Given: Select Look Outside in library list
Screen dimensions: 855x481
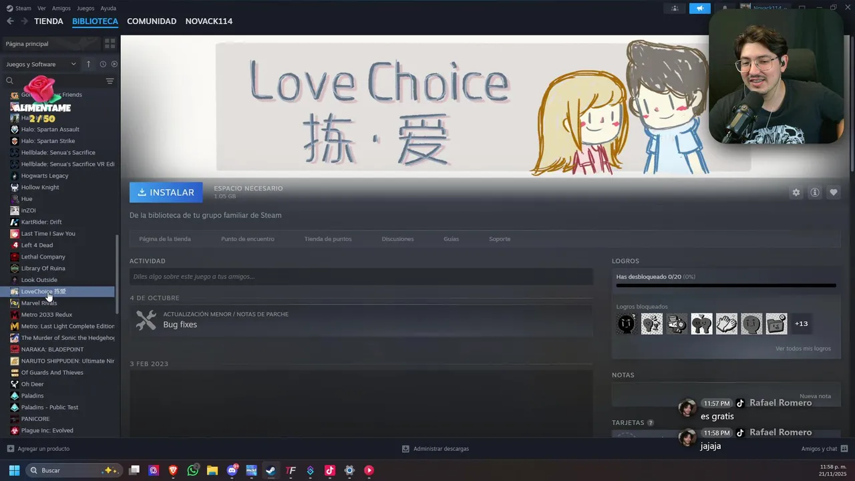Looking at the screenshot, I should point(39,280).
